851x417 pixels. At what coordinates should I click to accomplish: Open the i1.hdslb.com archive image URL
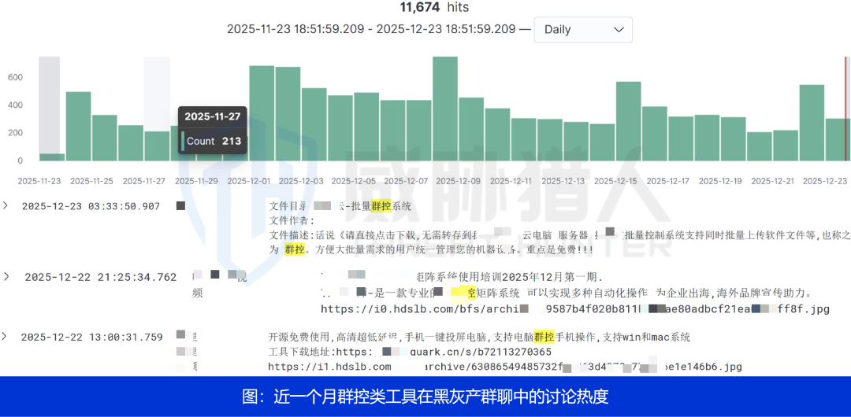pos(504,367)
